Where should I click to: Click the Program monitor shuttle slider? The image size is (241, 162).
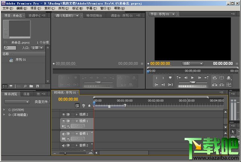(193, 83)
